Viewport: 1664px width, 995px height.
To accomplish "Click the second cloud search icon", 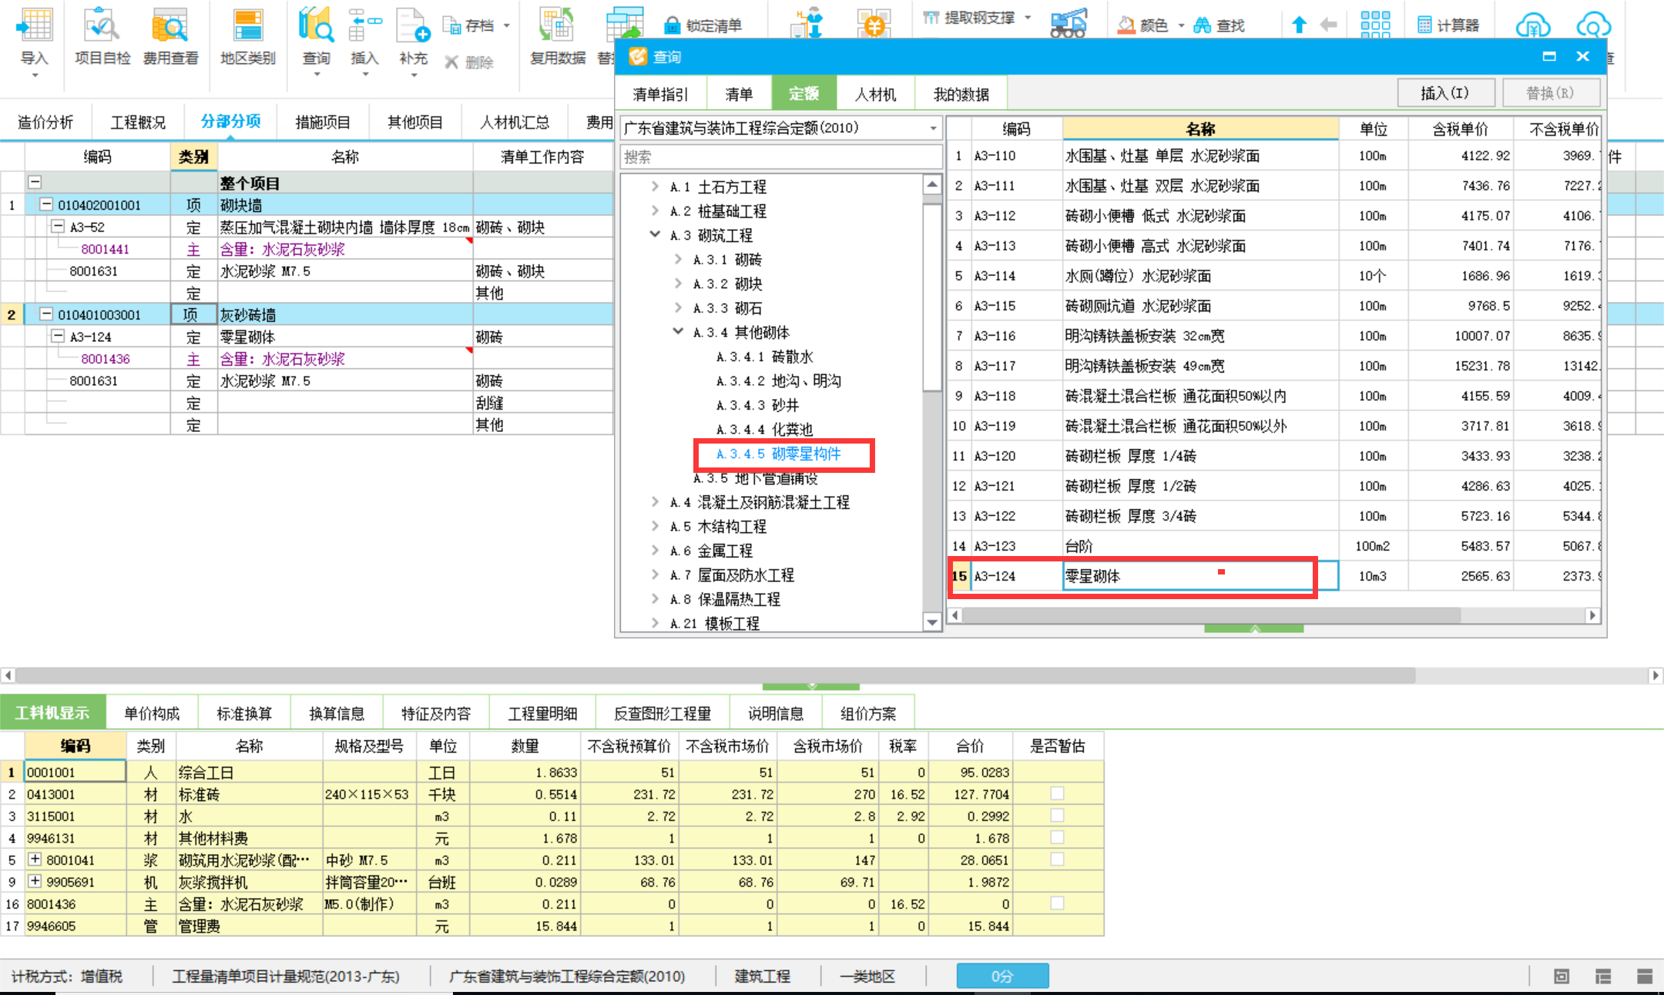I will point(1593,25).
